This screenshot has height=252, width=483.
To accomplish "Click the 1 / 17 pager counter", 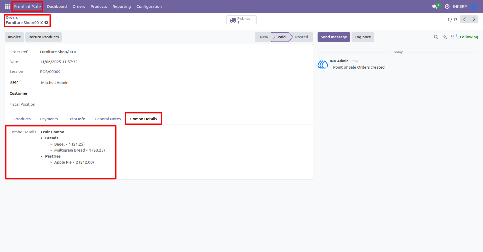I will (452, 20).
